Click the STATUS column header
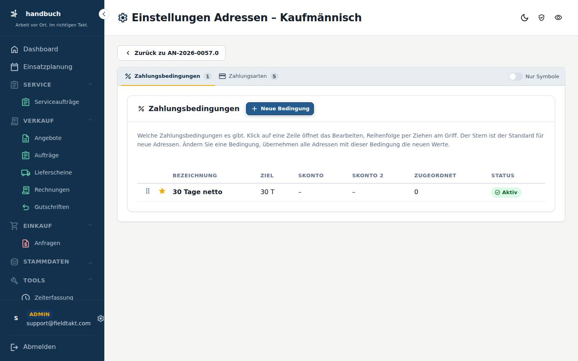The image size is (578, 361). pos(503,175)
